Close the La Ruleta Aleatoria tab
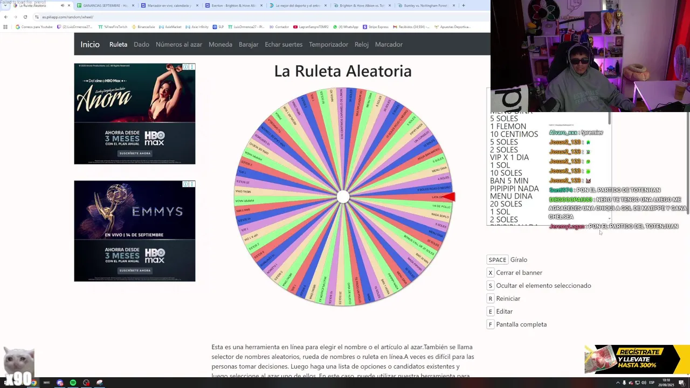This screenshot has width=690, height=388. (69, 5)
